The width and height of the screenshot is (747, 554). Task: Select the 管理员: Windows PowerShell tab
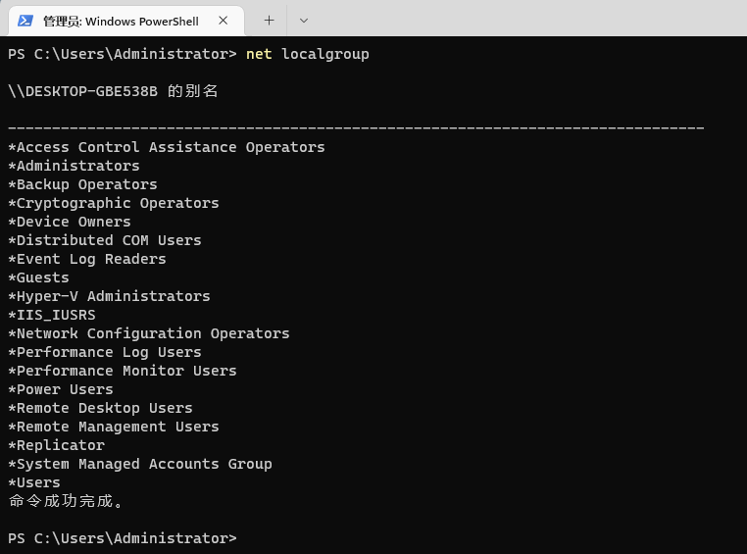[121, 20]
